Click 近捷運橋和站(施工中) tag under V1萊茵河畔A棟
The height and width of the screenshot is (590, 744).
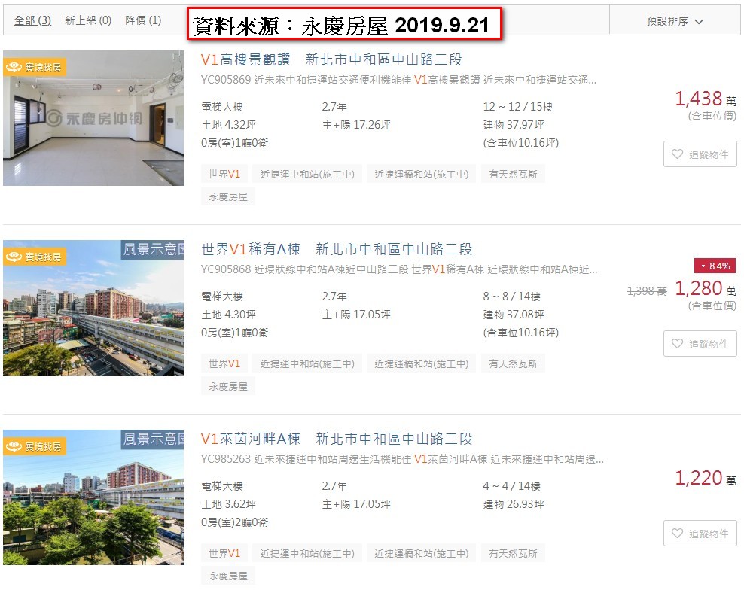click(x=422, y=553)
